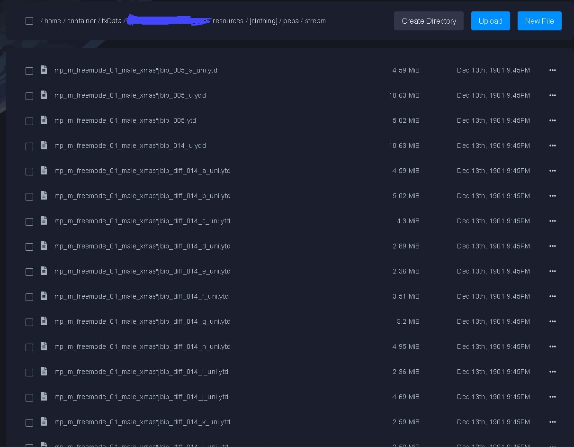574x447 pixels.
Task: Click file icon for jbib_005_a_uni.ytd
Action: 44,70
